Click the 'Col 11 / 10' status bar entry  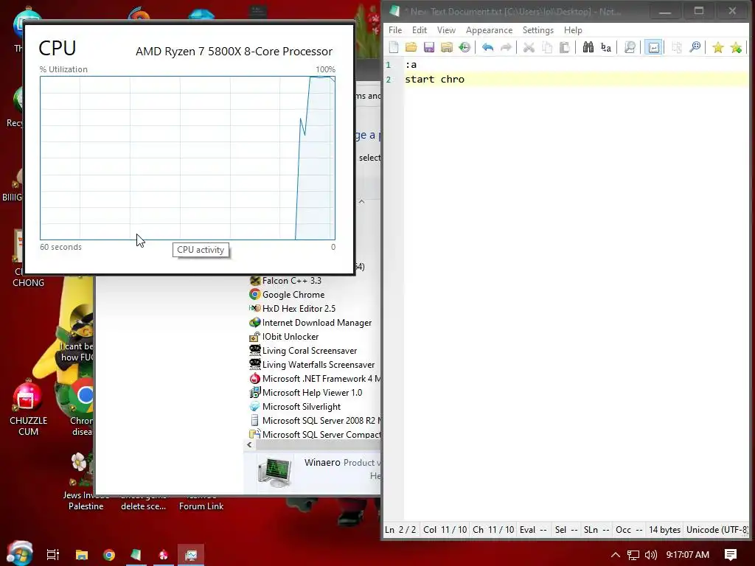[x=445, y=530]
